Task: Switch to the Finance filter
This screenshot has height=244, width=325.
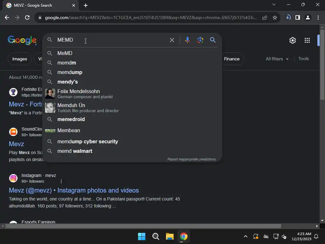Action: 232,59
